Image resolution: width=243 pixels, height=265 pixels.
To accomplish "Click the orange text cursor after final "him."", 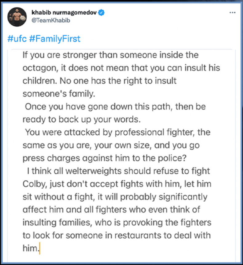I will point(40,248).
